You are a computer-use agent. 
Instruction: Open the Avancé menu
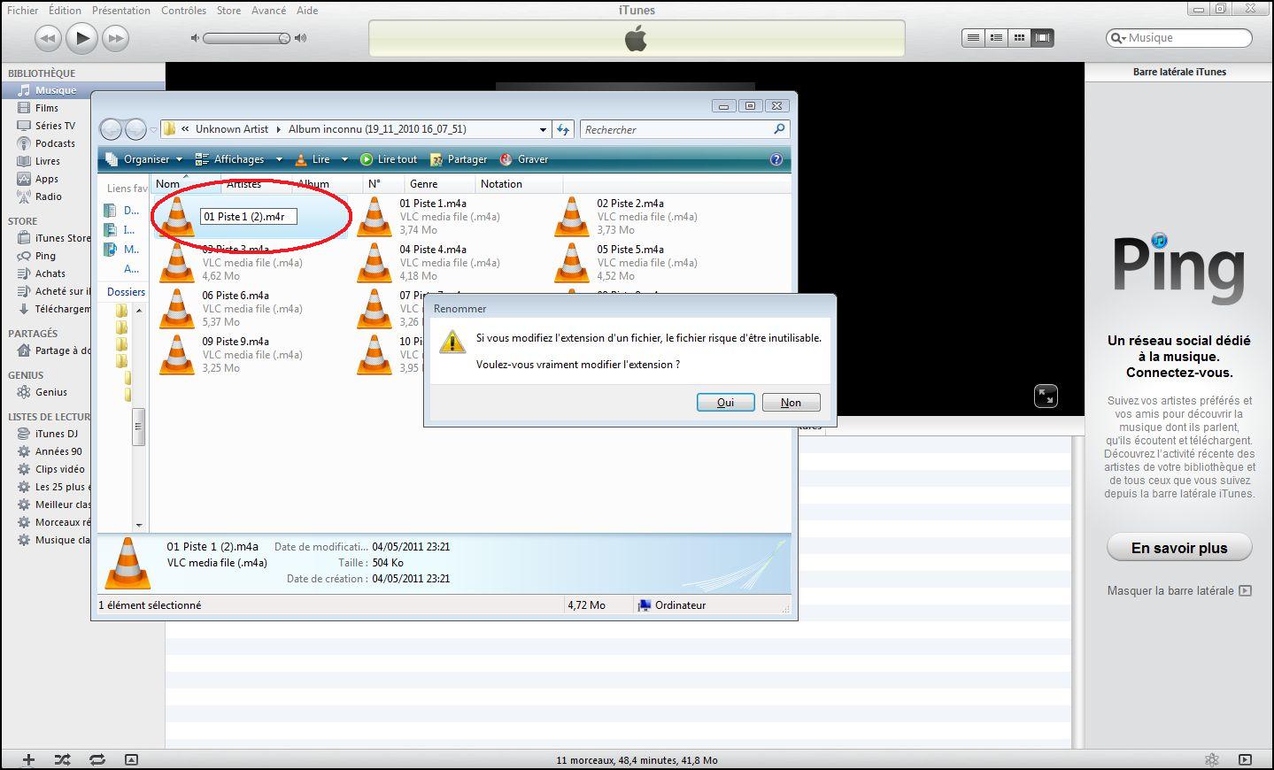coord(268,11)
